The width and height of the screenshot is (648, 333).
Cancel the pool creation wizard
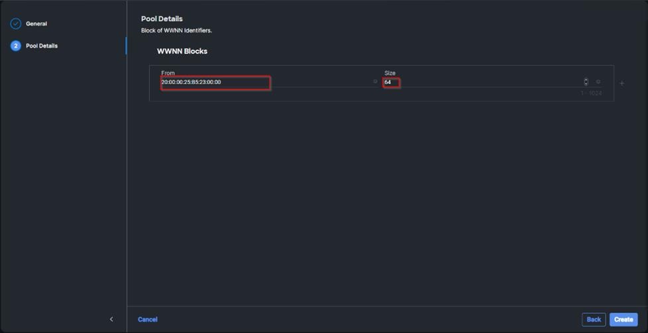click(148, 319)
